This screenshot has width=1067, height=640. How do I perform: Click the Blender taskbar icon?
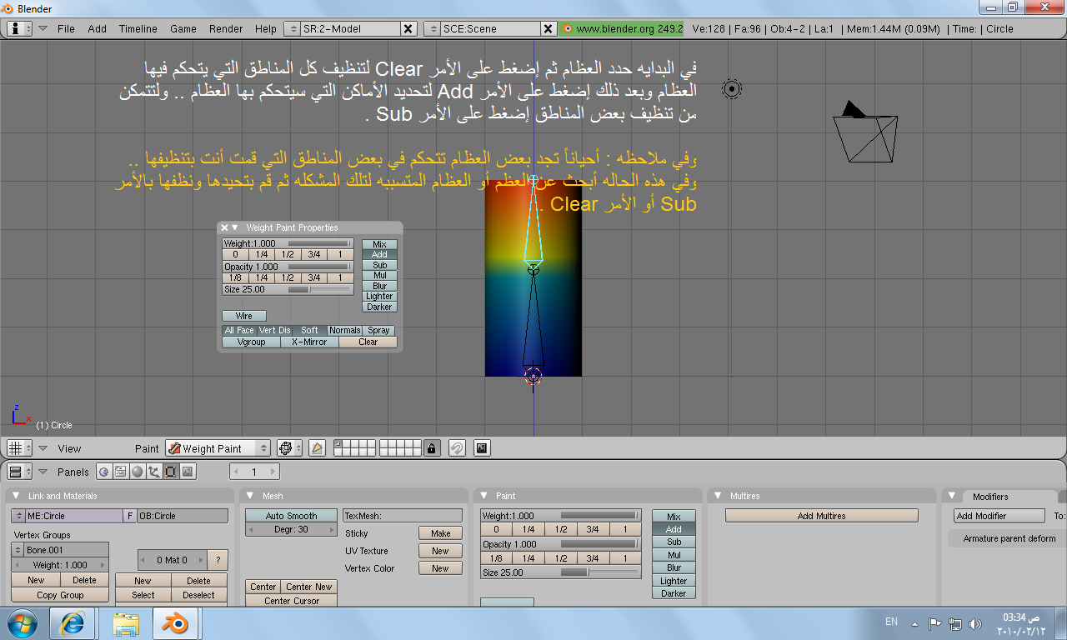pos(175,622)
